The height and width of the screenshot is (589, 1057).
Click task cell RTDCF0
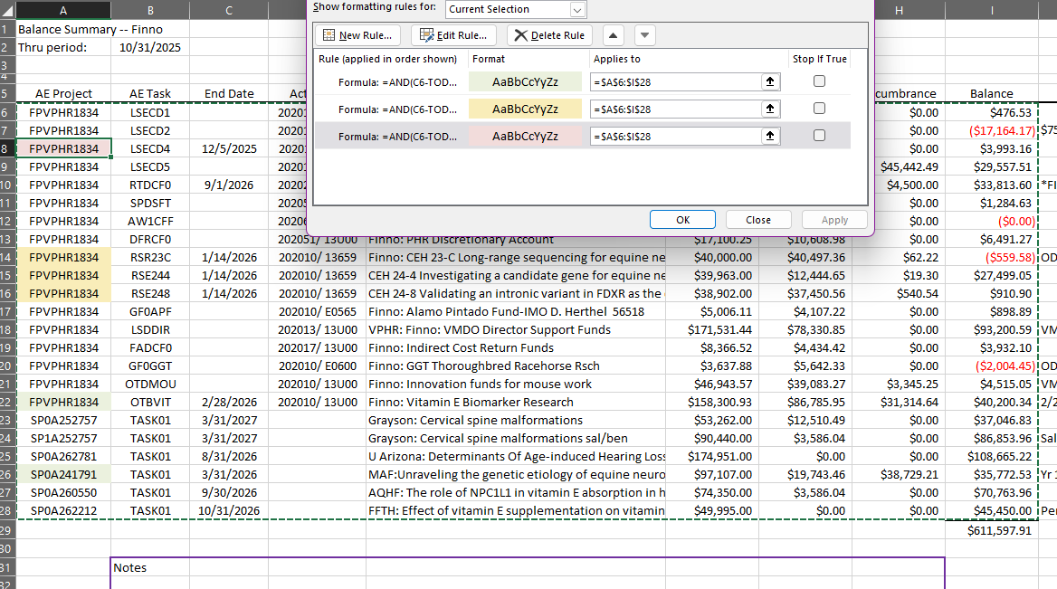(150, 185)
